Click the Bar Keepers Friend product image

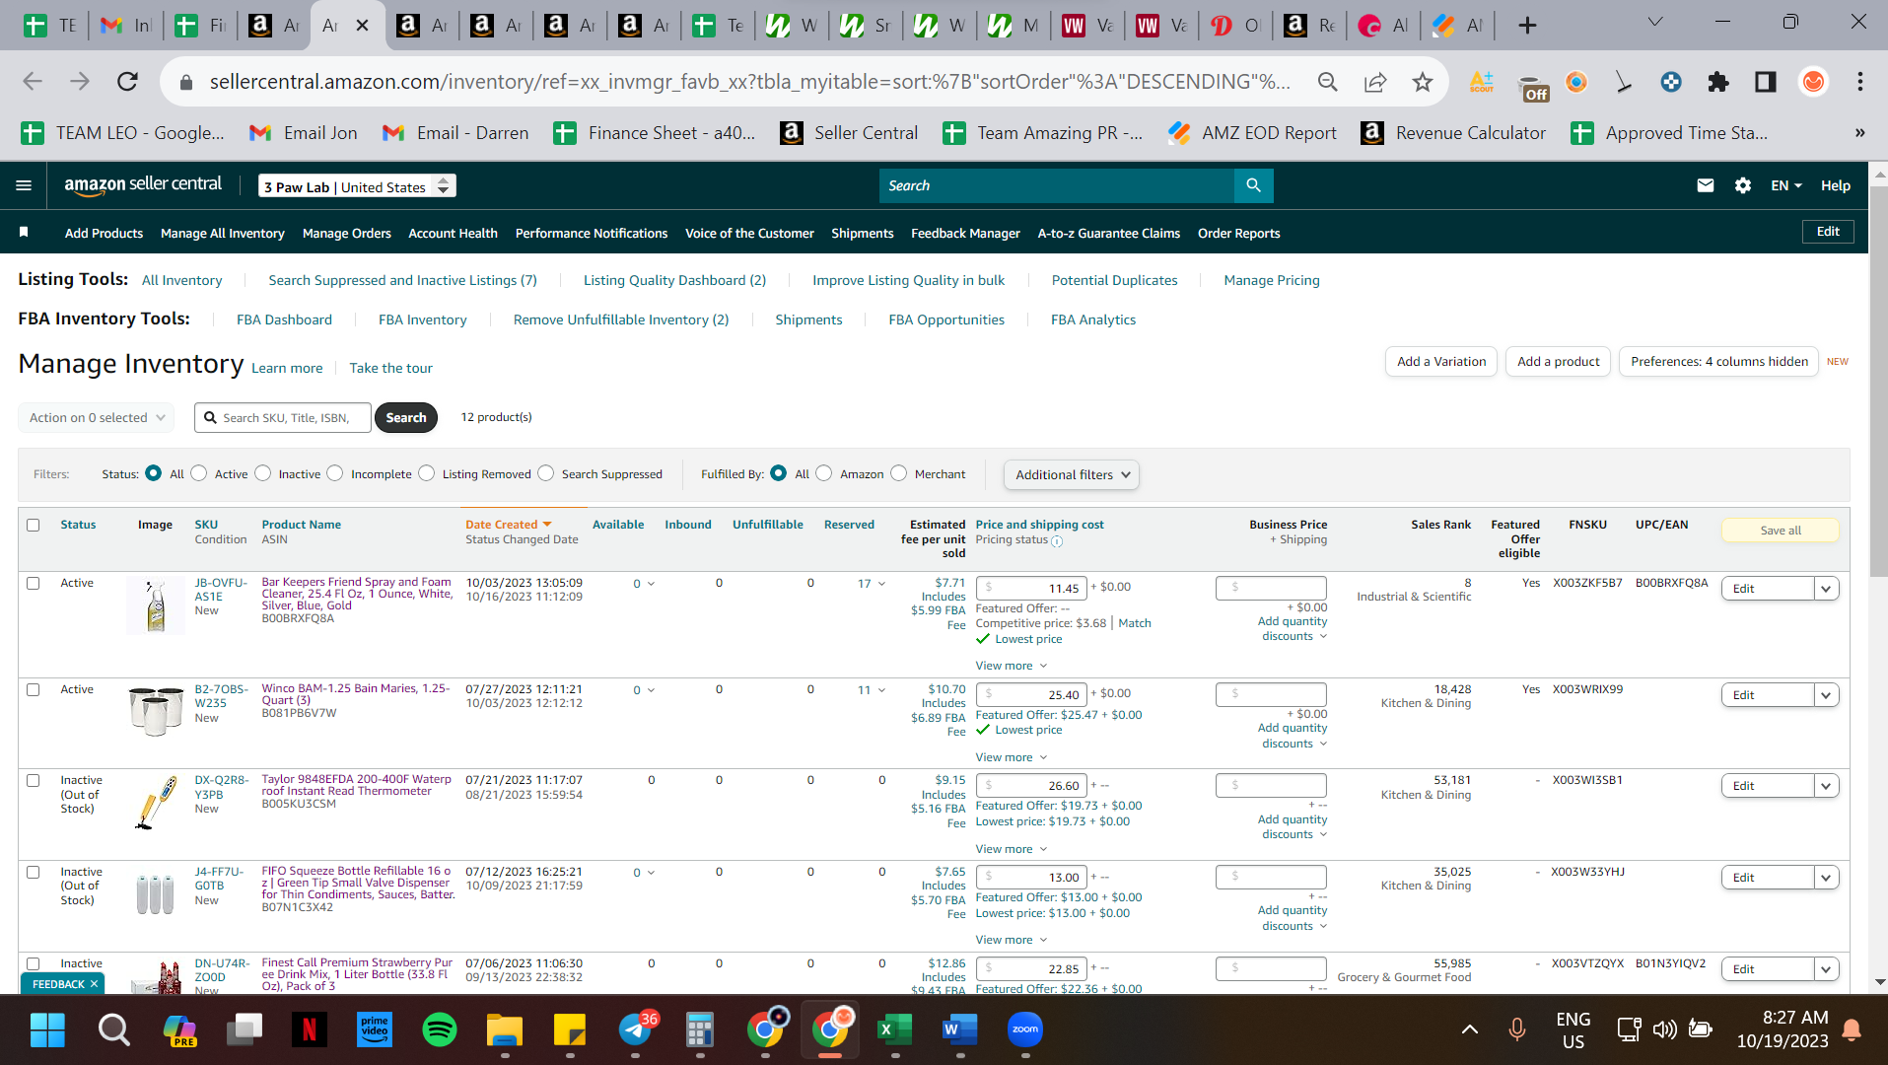(155, 605)
